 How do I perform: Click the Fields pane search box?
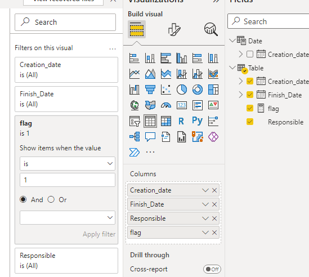tap(268, 21)
